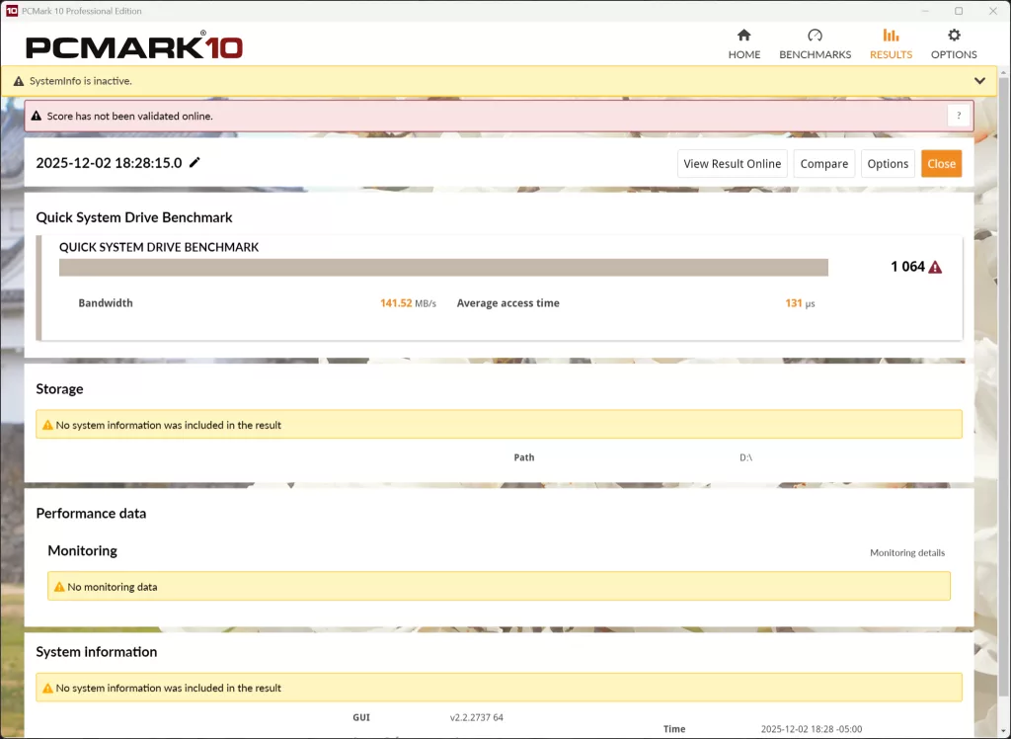Click the Quick System Drive Benchmark score bar
This screenshot has height=739, width=1011.
point(443,268)
